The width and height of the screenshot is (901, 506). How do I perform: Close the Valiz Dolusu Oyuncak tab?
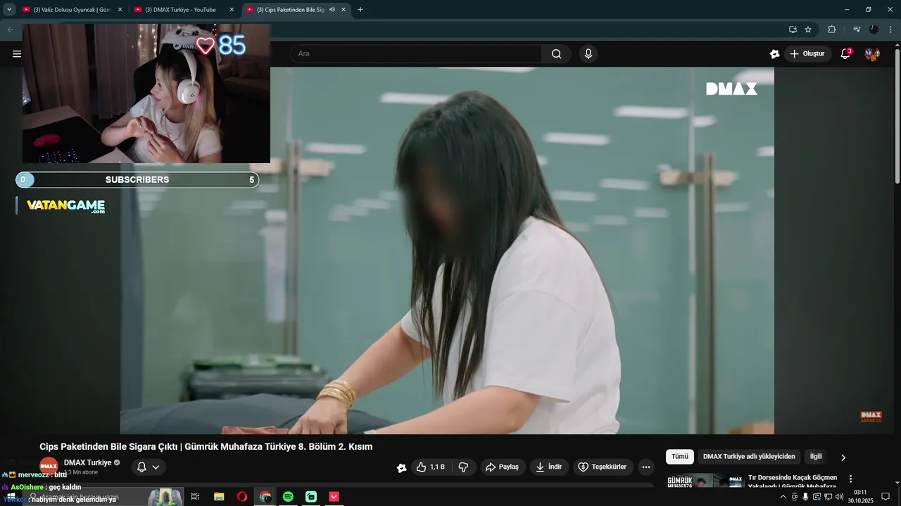coord(120,10)
